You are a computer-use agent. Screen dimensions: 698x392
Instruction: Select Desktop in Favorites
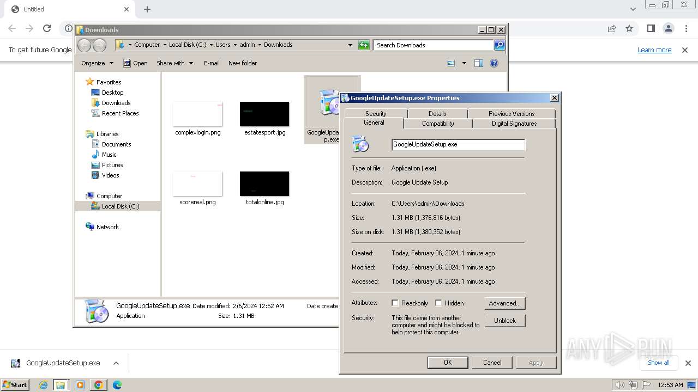coord(112,93)
